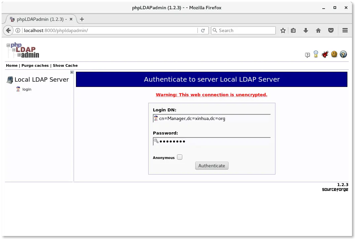Viewport: 355px width, 239px height.
Task: Click the sourceforge logo
Action: point(335,189)
